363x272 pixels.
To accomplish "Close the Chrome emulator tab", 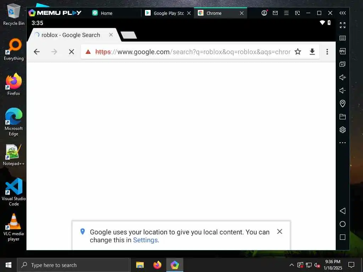I will pos(242,13).
